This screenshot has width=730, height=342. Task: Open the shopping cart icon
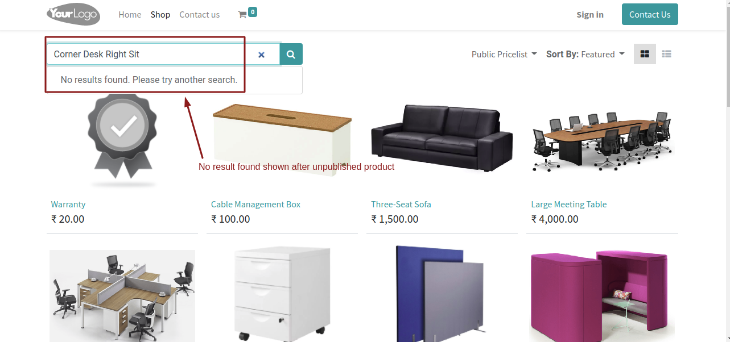click(x=242, y=15)
